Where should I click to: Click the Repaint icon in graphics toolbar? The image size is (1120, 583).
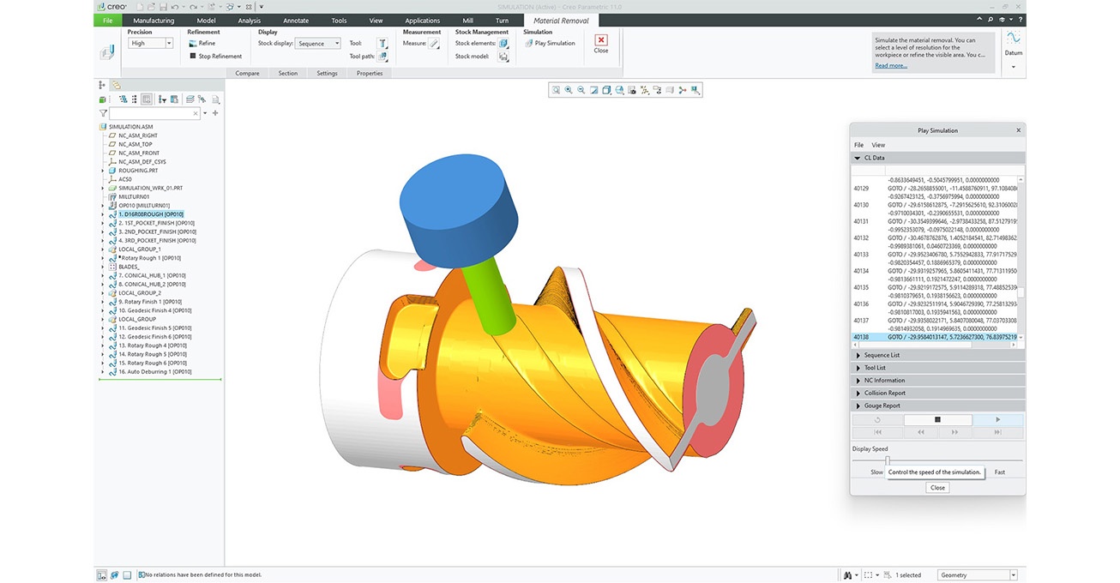(x=593, y=90)
